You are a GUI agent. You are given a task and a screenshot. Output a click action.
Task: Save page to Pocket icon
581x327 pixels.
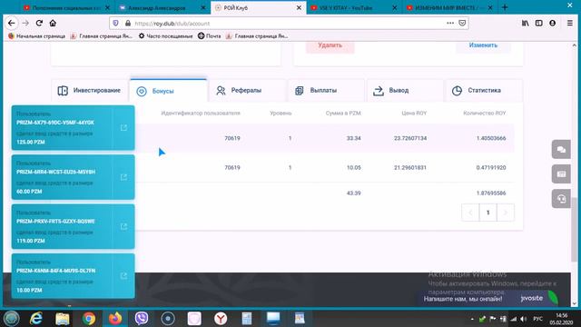(462, 23)
